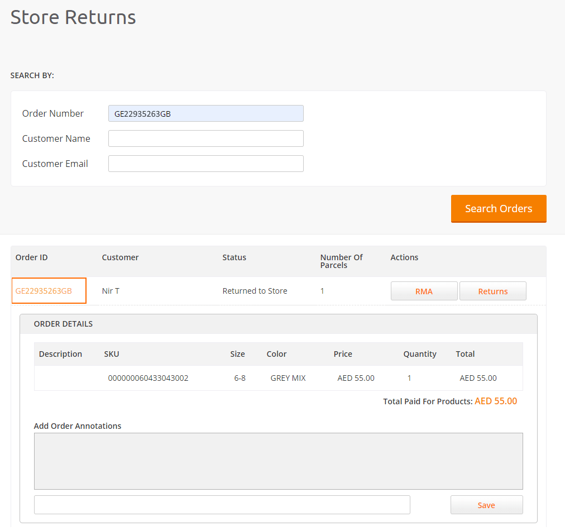The image size is (565, 531).
Task: Focus the annotation entry box beside Save
Action: click(x=222, y=505)
